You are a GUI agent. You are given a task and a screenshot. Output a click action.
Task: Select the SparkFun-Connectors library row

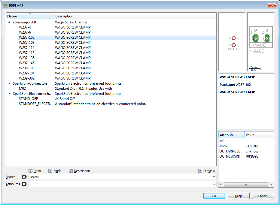tap(114, 83)
